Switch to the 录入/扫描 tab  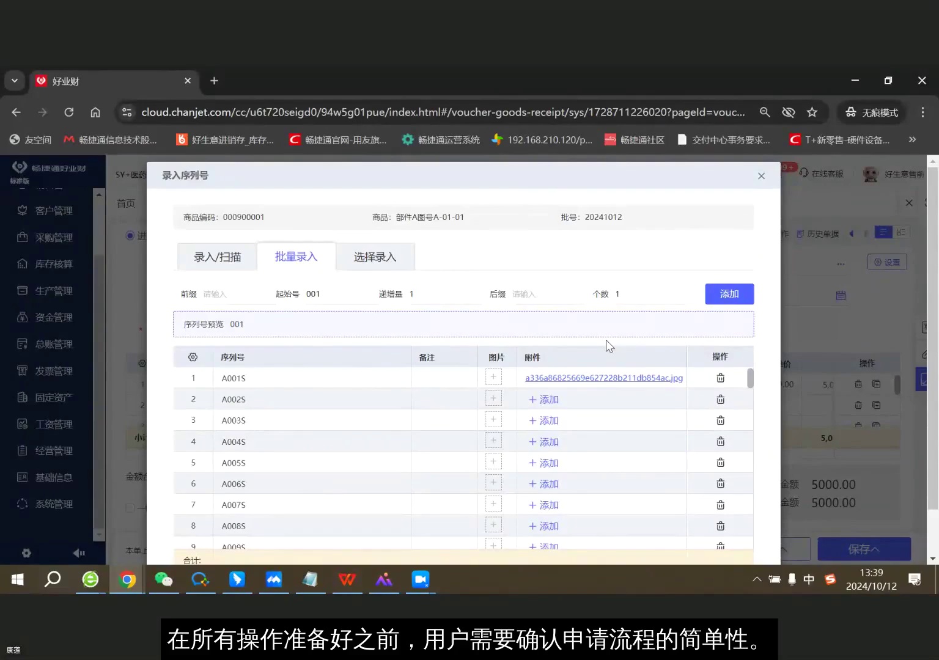point(216,256)
